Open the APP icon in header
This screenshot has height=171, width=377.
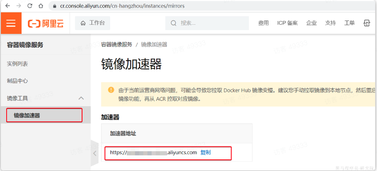(x=366, y=23)
